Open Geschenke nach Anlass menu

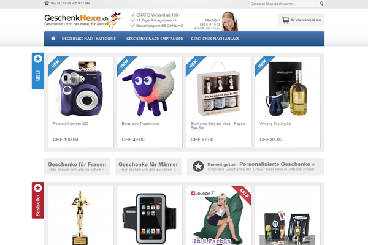click(x=215, y=39)
